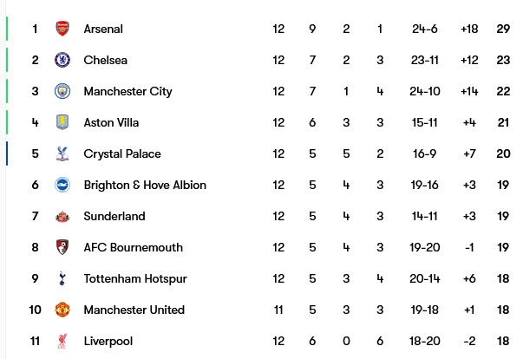Click the Tottenham Hotspur crest icon
The image size is (523, 359).
point(62,278)
